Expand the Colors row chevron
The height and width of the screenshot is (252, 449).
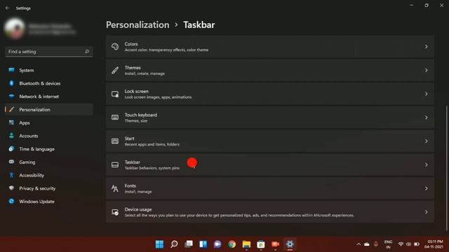point(426,47)
